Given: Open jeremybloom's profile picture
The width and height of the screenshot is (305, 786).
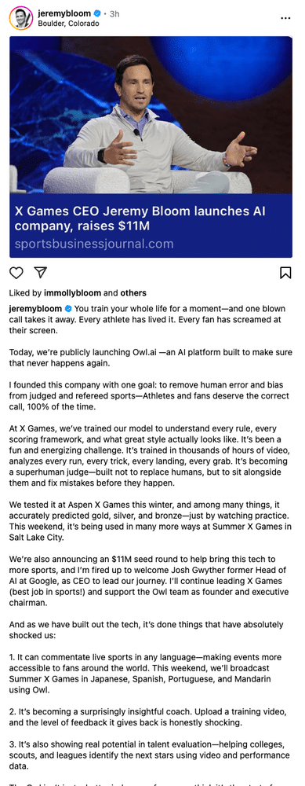Looking at the screenshot, I should click(21, 18).
